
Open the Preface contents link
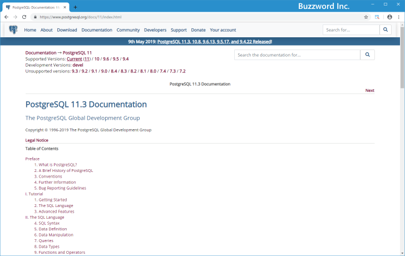pos(32,159)
